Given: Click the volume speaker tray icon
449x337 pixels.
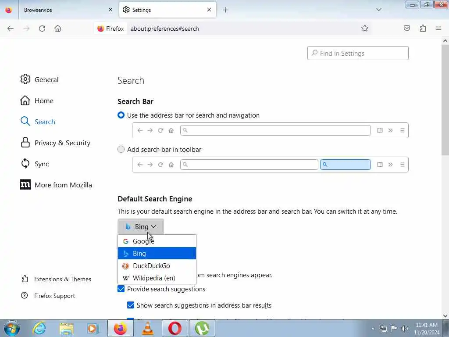Looking at the screenshot, I should [405, 329].
